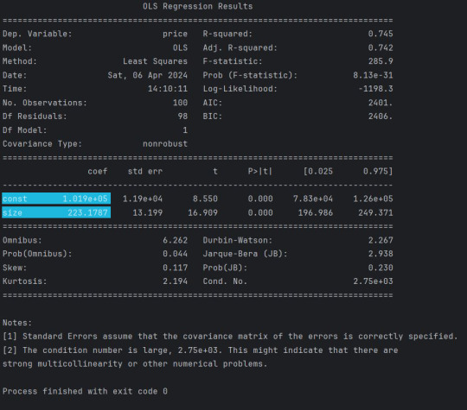Click the "0.975]" column header

(x=378, y=171)
